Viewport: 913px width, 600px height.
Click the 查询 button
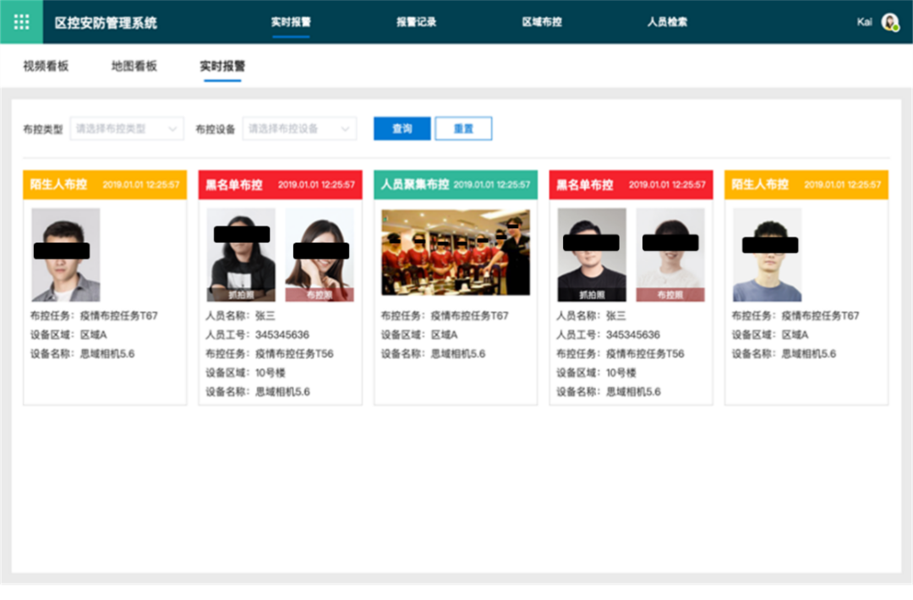pos(402,129)
